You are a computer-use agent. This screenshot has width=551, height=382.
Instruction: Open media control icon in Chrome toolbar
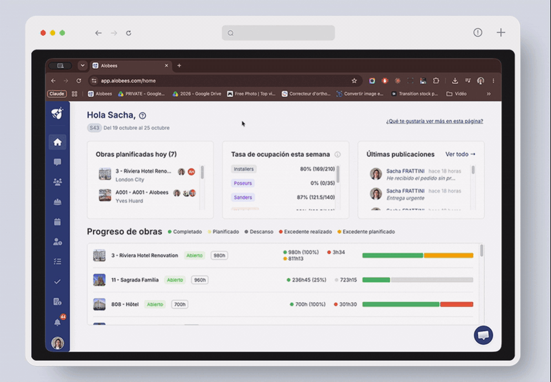[468, 81]
